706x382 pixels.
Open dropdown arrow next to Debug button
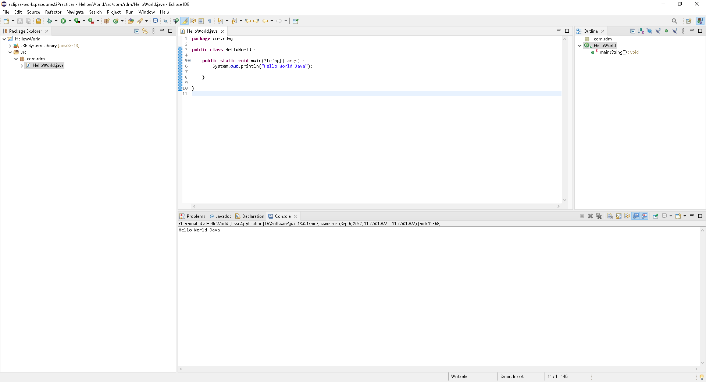pos(56,21)
